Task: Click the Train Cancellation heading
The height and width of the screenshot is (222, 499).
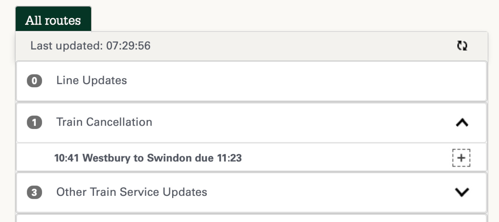Action: (104, 122)
